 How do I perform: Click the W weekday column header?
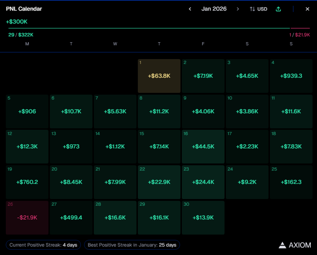coord(115,44)
